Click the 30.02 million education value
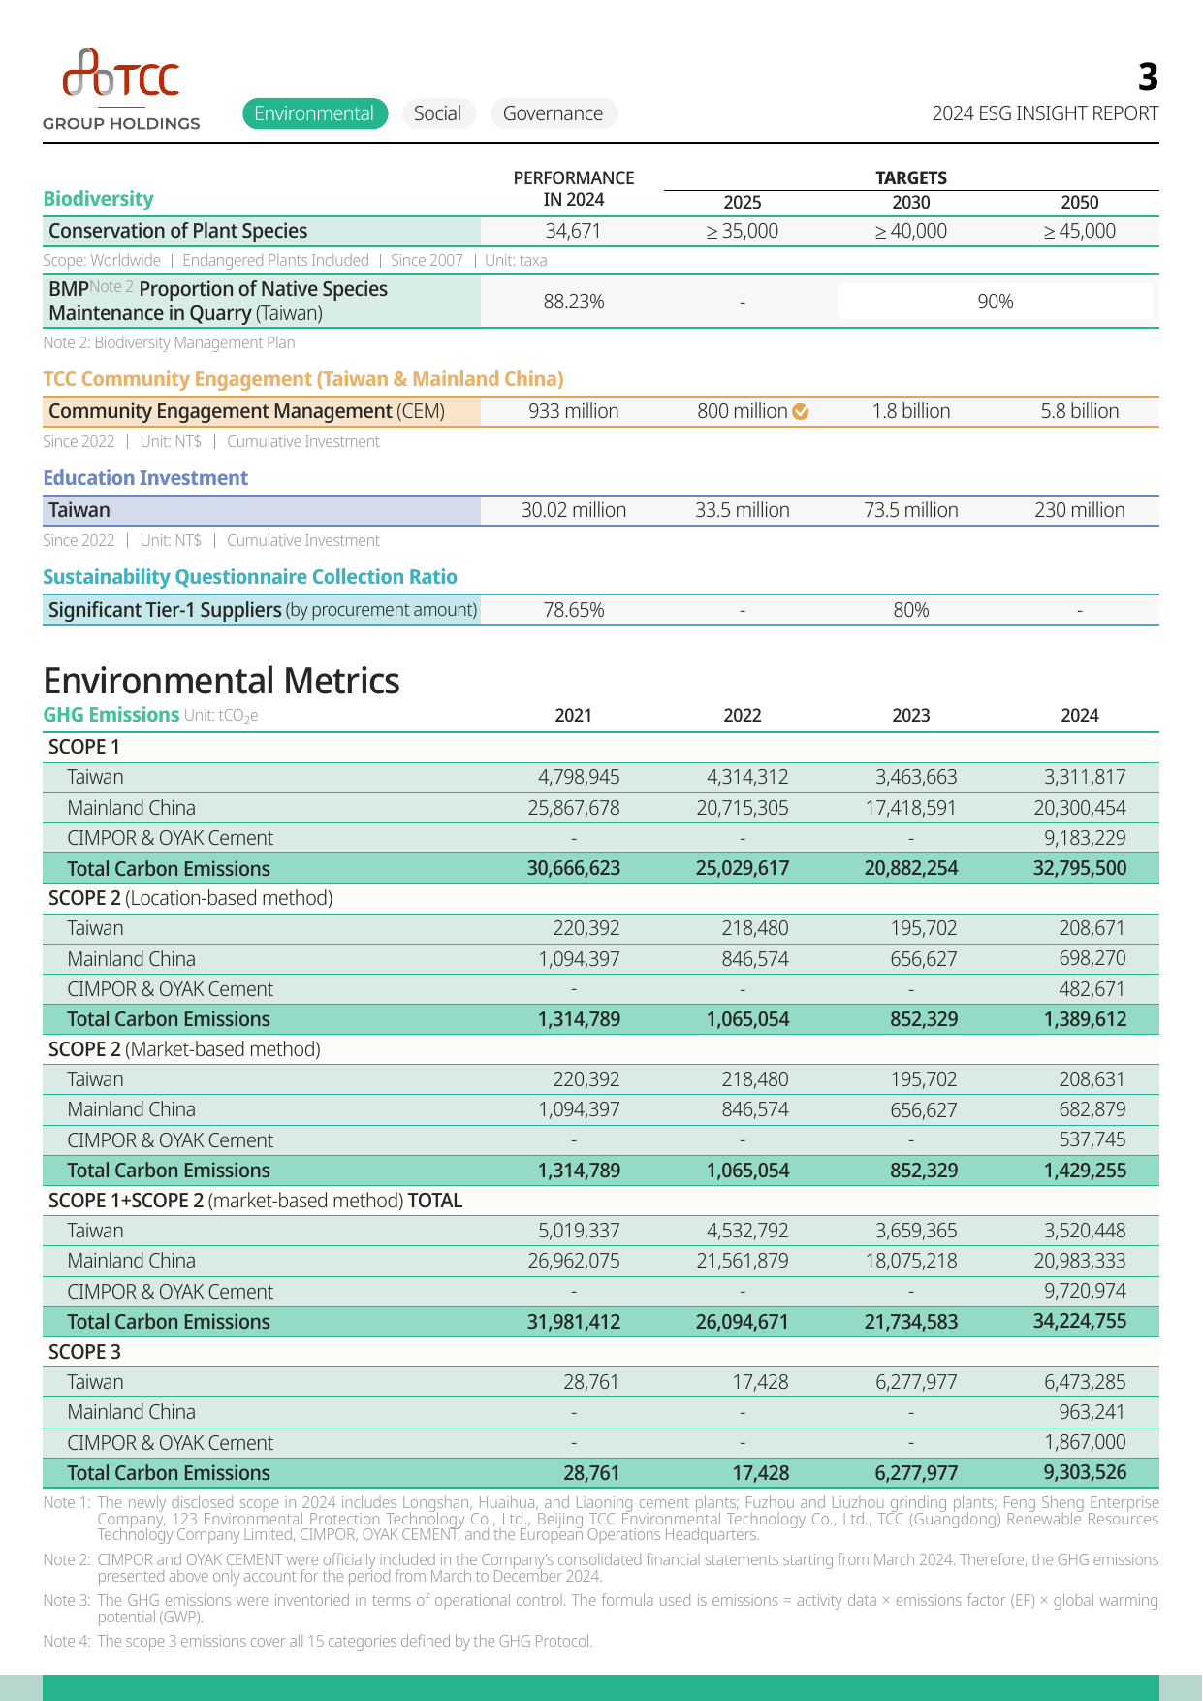The width and height of the screenshot is (1203, 1701). [x=574, y=510]
